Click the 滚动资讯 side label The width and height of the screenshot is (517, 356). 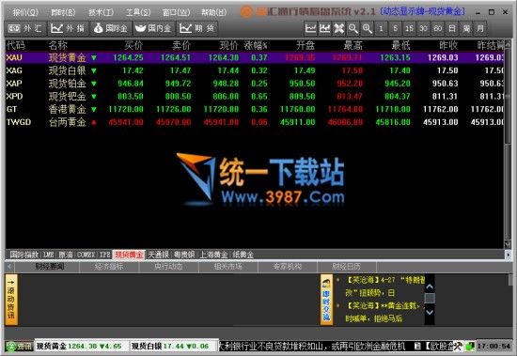click(11, 300)
